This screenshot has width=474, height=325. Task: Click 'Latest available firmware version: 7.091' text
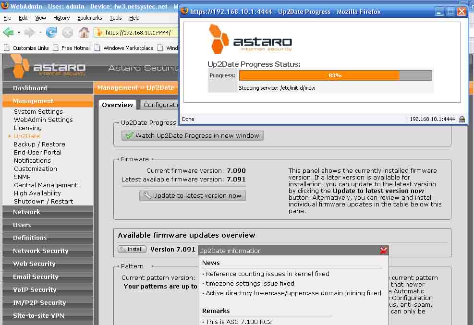183,180
